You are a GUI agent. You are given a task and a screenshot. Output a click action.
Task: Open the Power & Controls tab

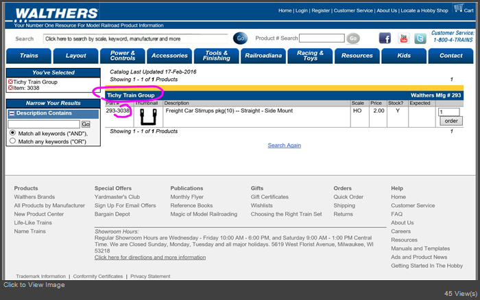[x=123, y=56]
